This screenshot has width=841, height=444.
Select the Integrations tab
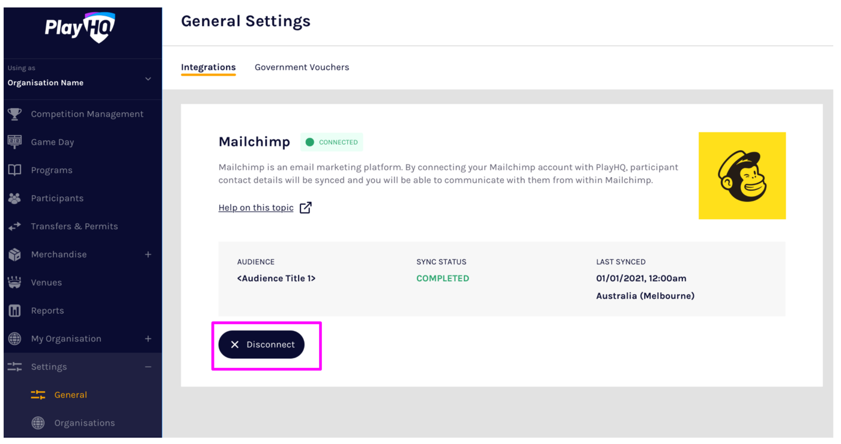click(x=208, y=67)
